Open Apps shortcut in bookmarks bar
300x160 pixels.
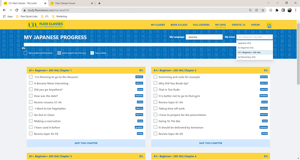pyautogui.click(x=8, y=16)
